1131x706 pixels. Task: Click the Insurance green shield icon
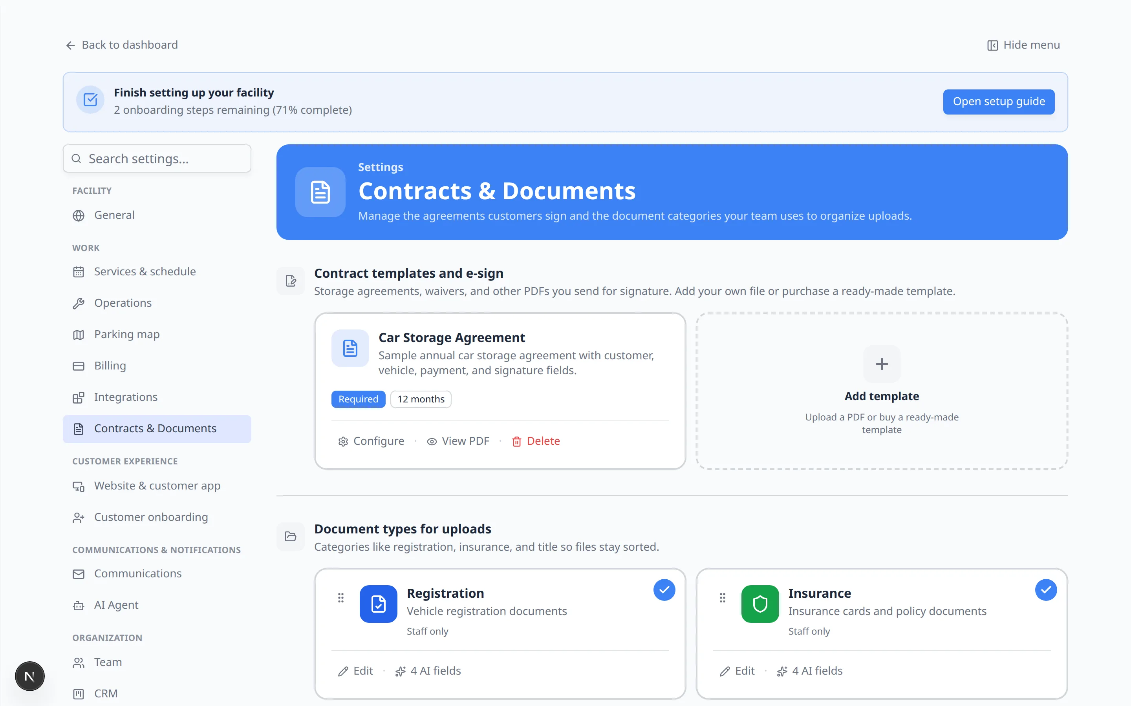(x=760, y=604)
